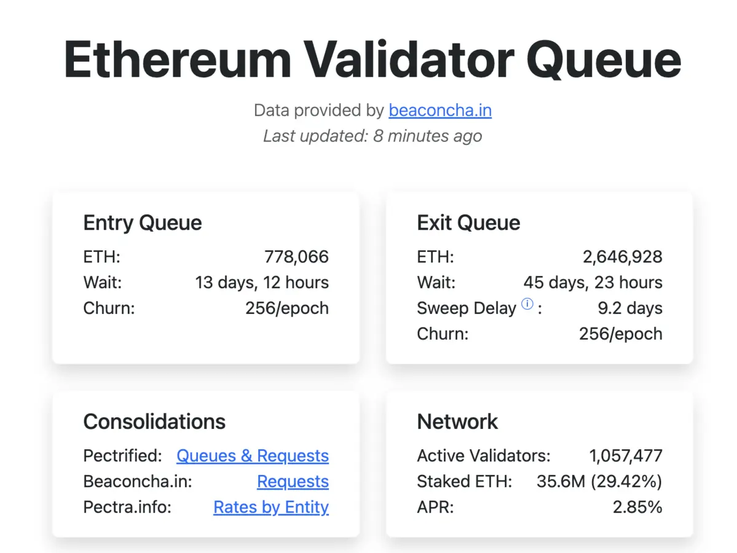
Task: Click the APR 2.85% value
Action: 637,508
